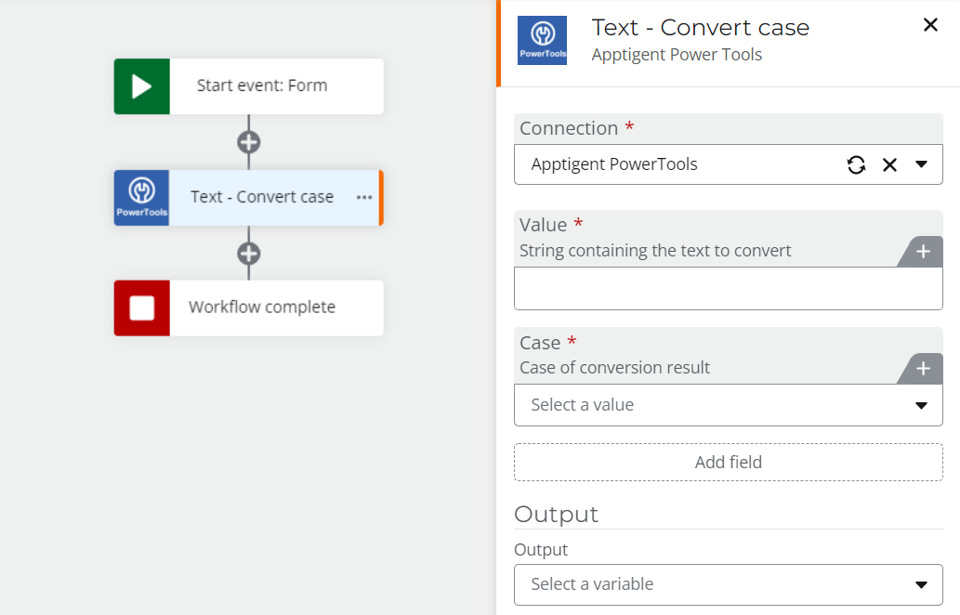Close the Text - Convert case configuration panel
The image size is (960, 615).
pyautogui.click(x=930, y=25)
